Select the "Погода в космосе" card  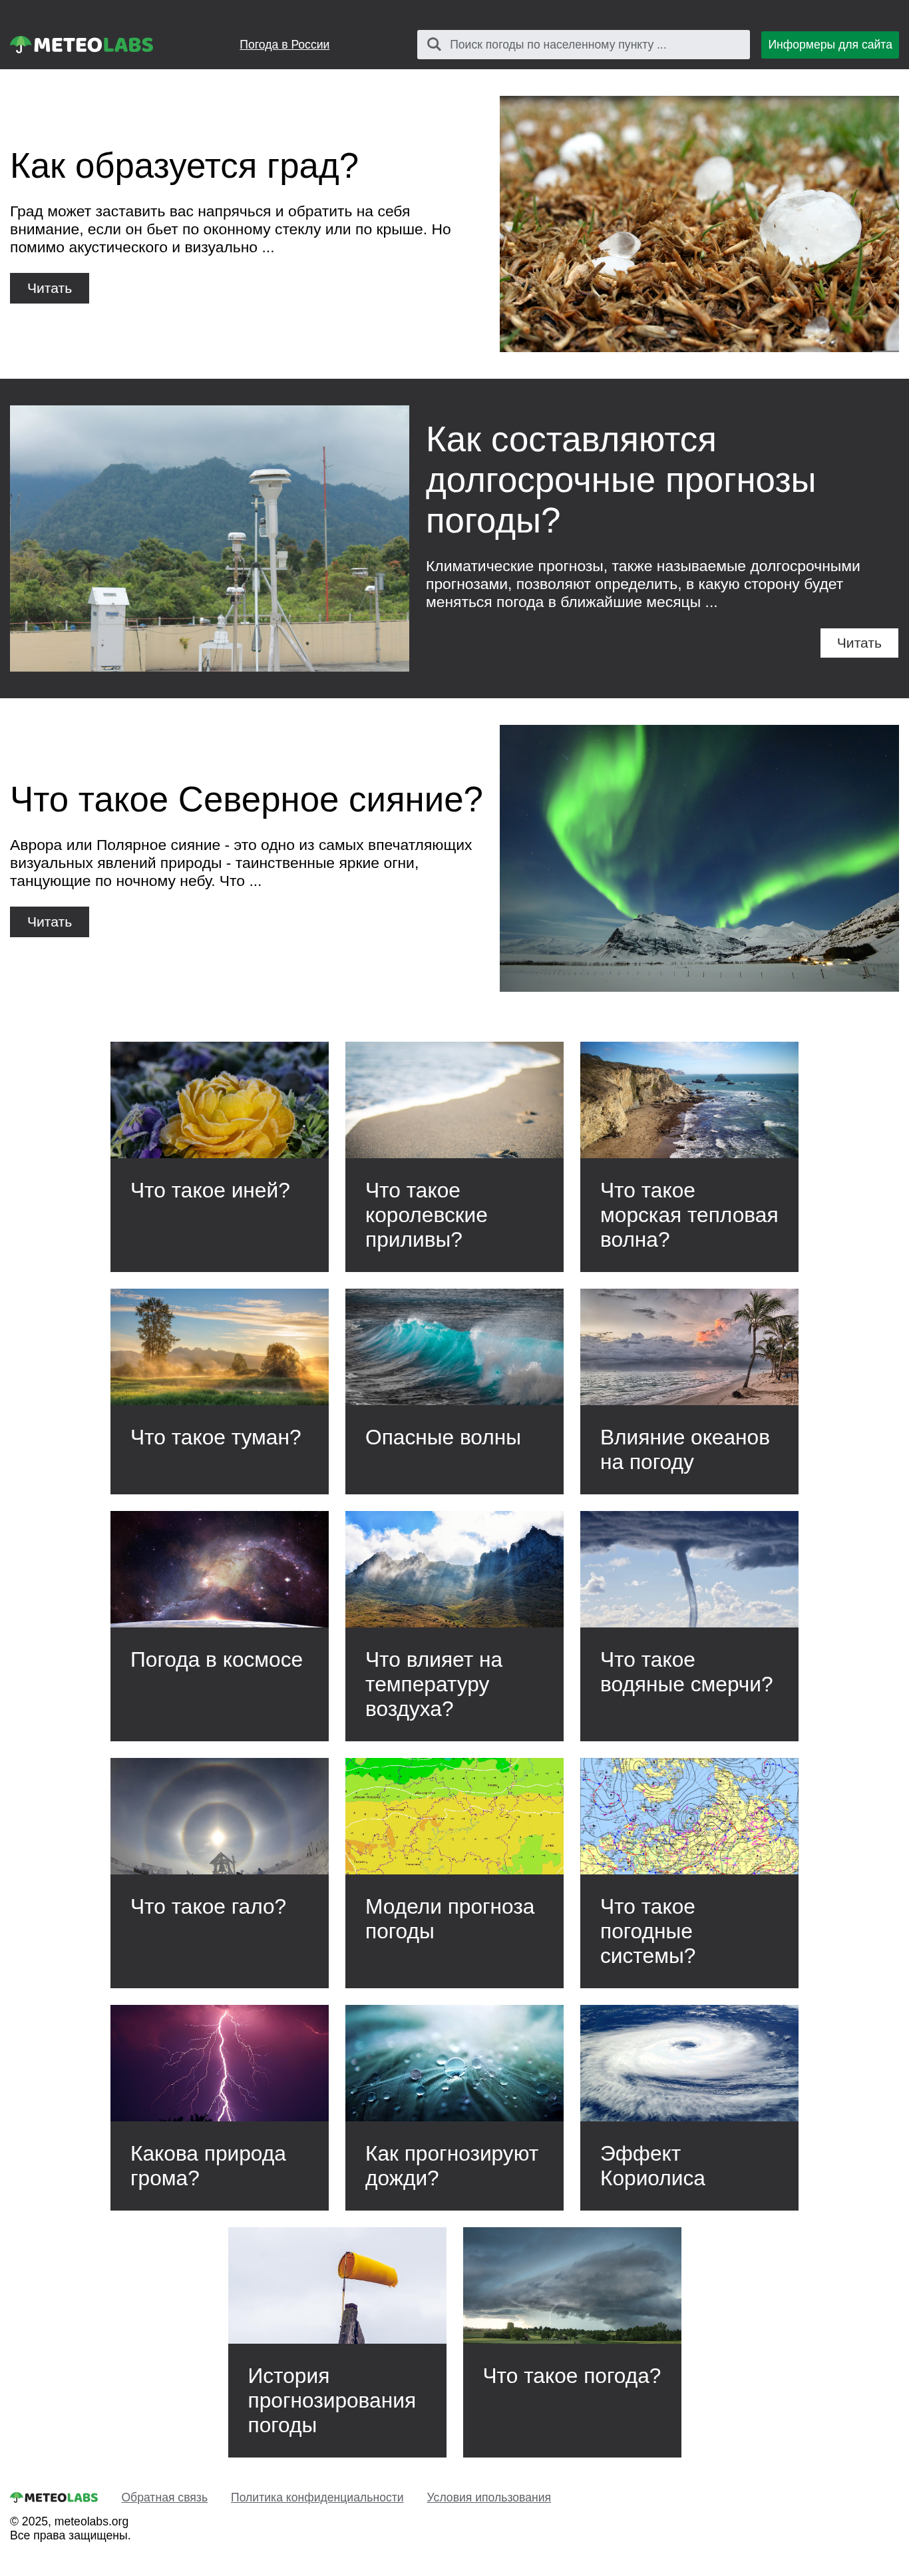[x=219, y=1626]
